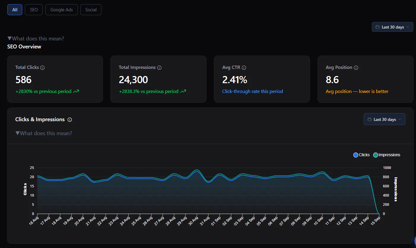This screenshot has width=416, height=248.
Task: Toggle the Impressions legend series
Action: (387, 155)
